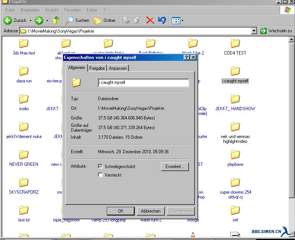Screen dimensions: 295x240
Task: Switch to the Allgemein tab
Action: tap(76, 68)
